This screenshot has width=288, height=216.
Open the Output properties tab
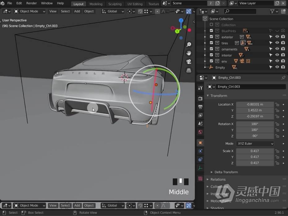coord(200,107)
